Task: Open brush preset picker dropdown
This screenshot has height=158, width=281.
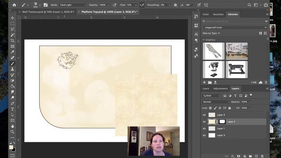Action: click(x=40, y=5)
